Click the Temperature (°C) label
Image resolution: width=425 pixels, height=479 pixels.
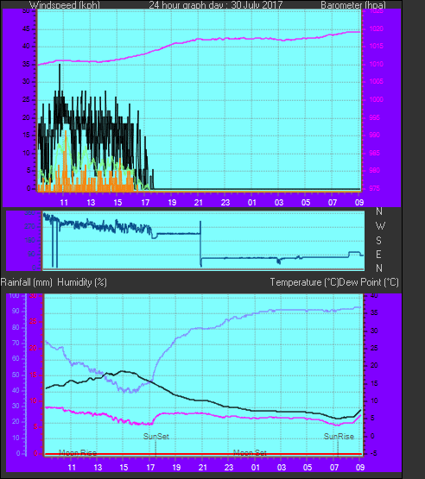[304, 282]
